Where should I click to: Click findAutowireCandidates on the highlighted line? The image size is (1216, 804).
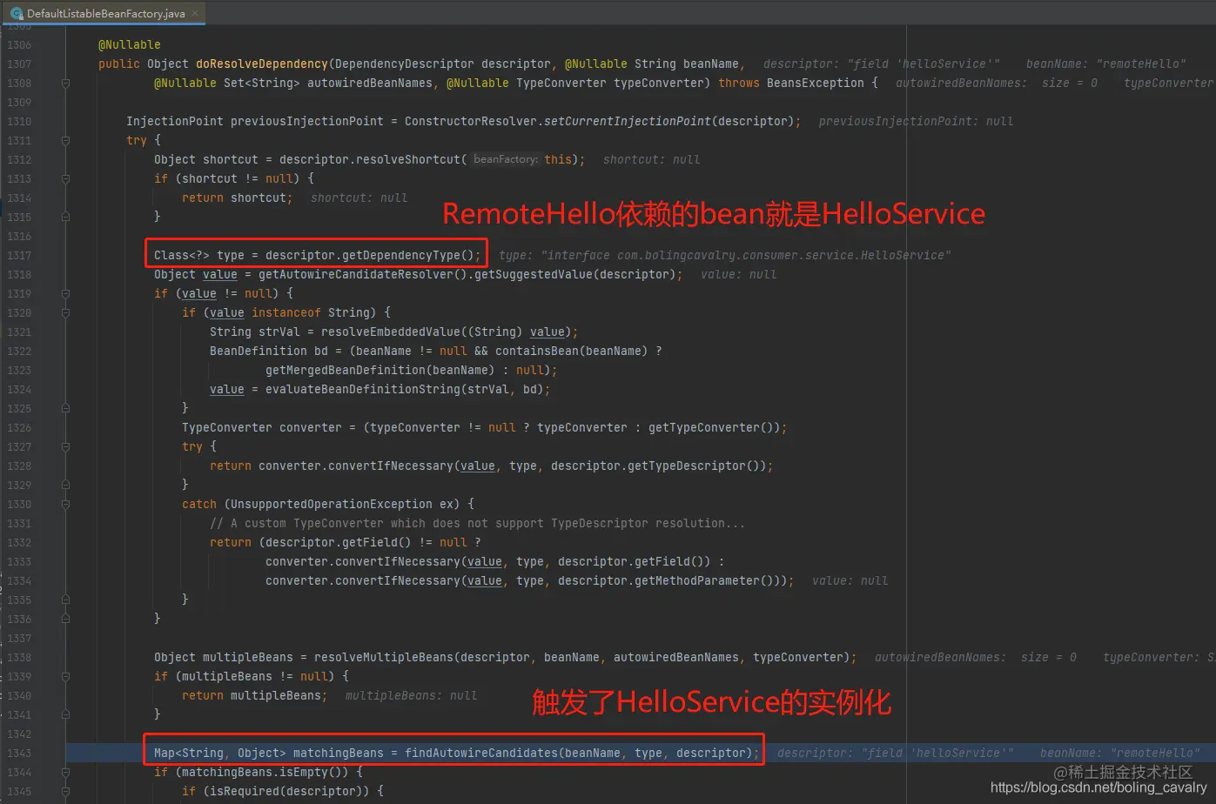click(x=481, y=754)
